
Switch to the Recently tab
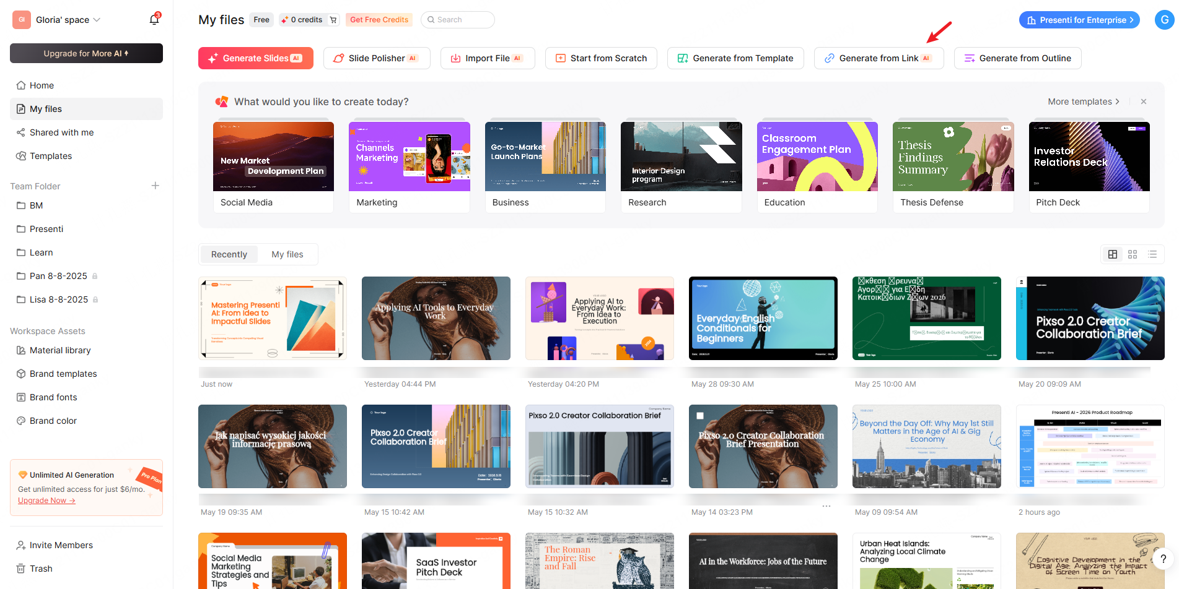click(x=229, y=254)
